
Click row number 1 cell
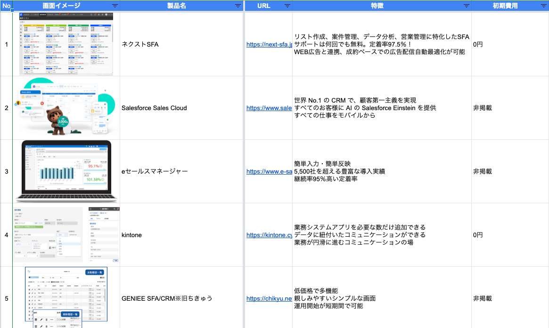(x=6, y=44)
